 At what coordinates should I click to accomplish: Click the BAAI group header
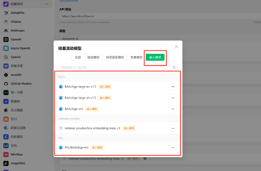point(118,77)
